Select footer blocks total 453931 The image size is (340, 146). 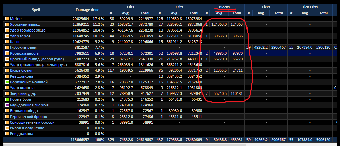point(236,140)
